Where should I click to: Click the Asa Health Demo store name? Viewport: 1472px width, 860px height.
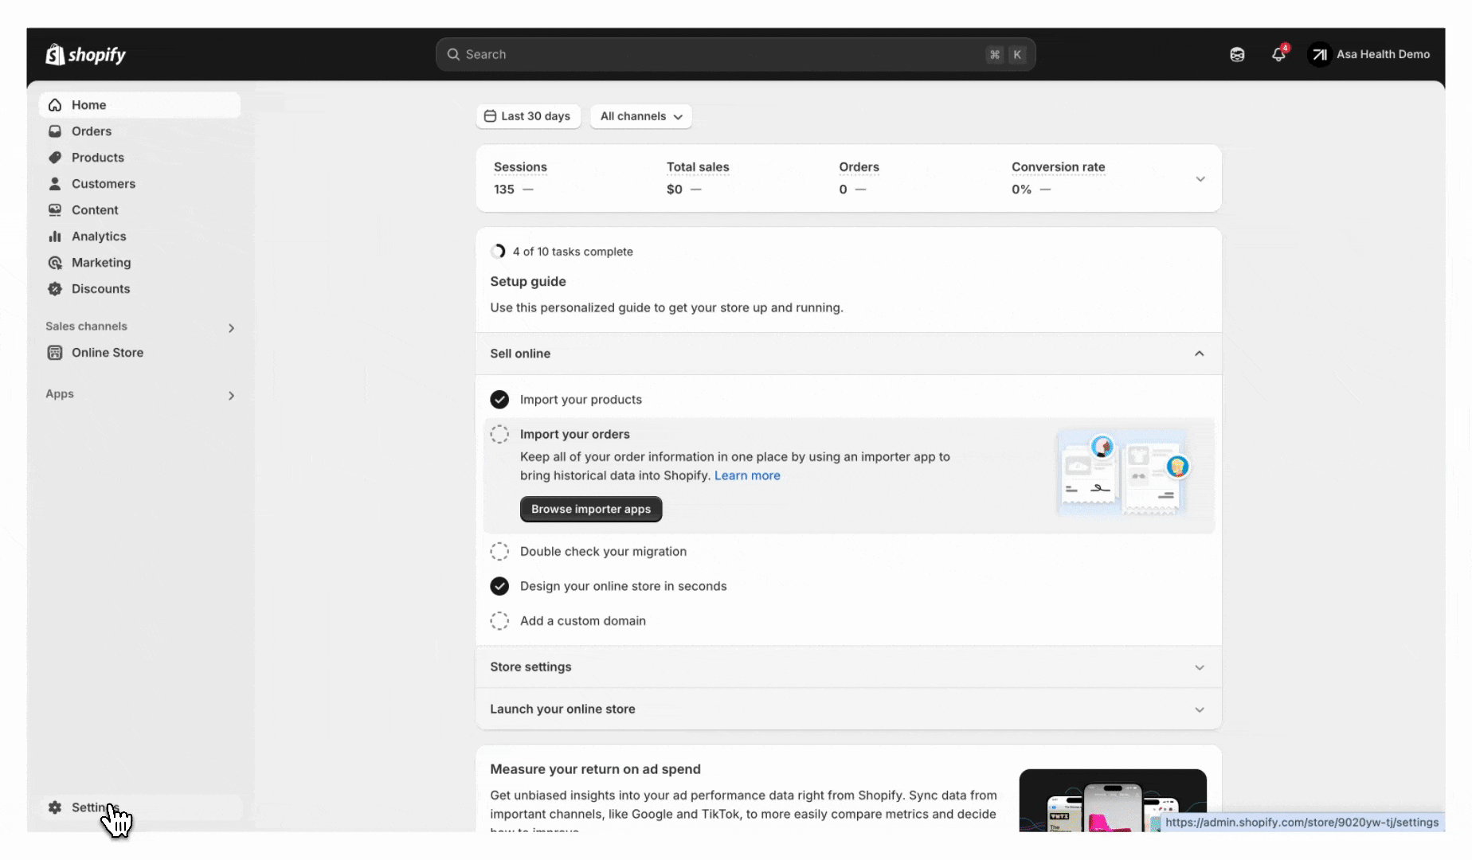1383,54
